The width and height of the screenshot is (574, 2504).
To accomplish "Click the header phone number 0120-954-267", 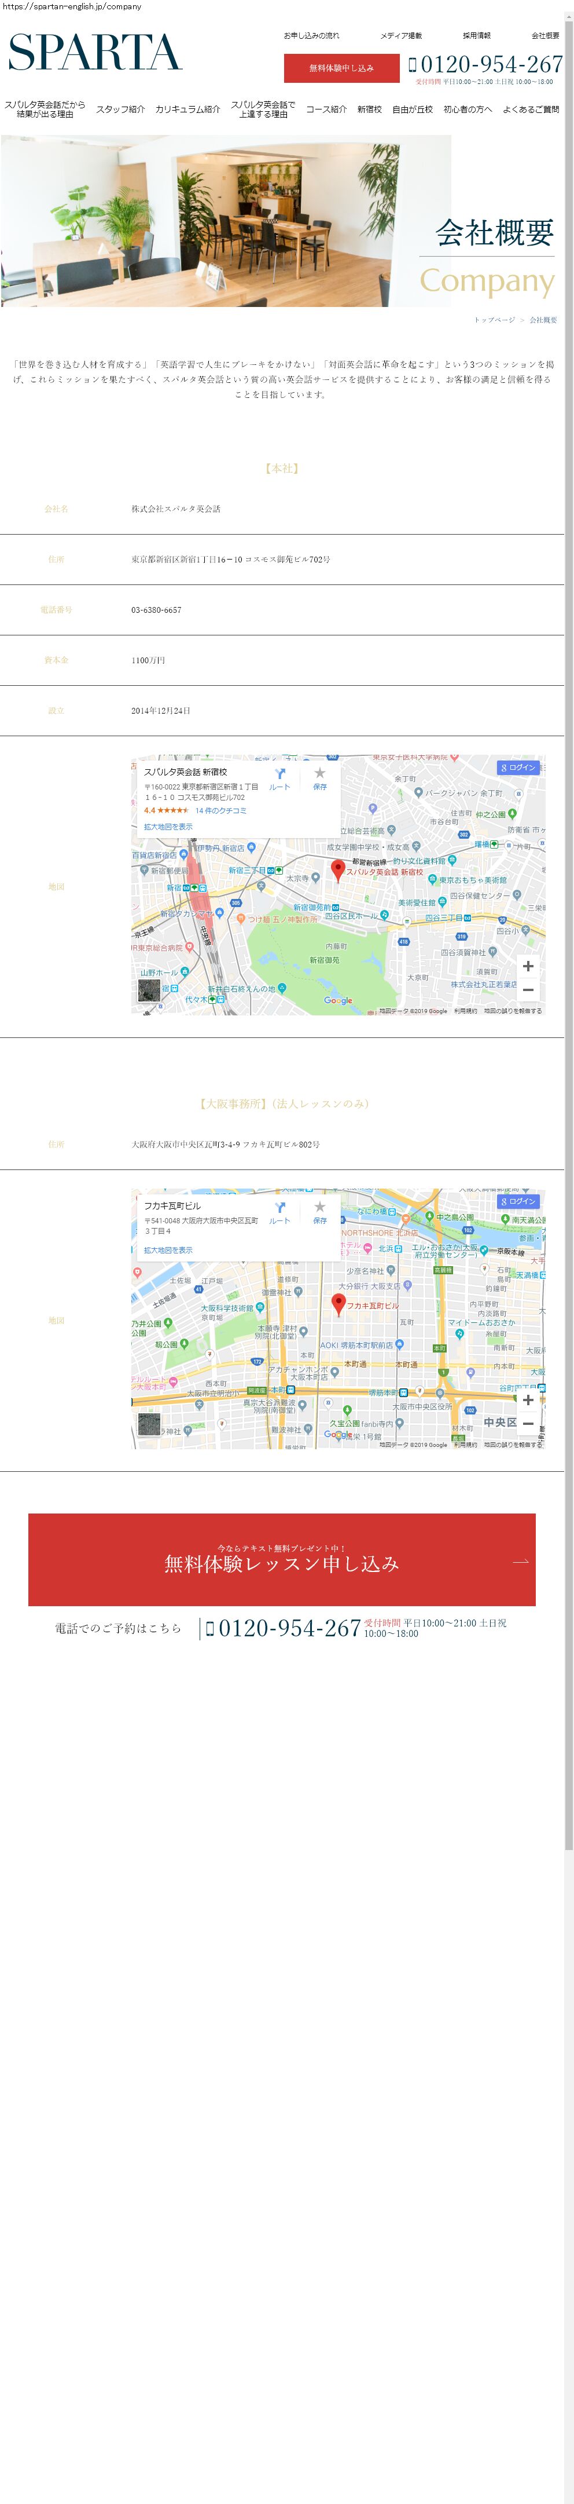I will 491,64.
